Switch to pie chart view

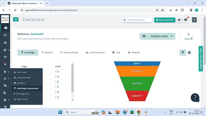[189, 53]
